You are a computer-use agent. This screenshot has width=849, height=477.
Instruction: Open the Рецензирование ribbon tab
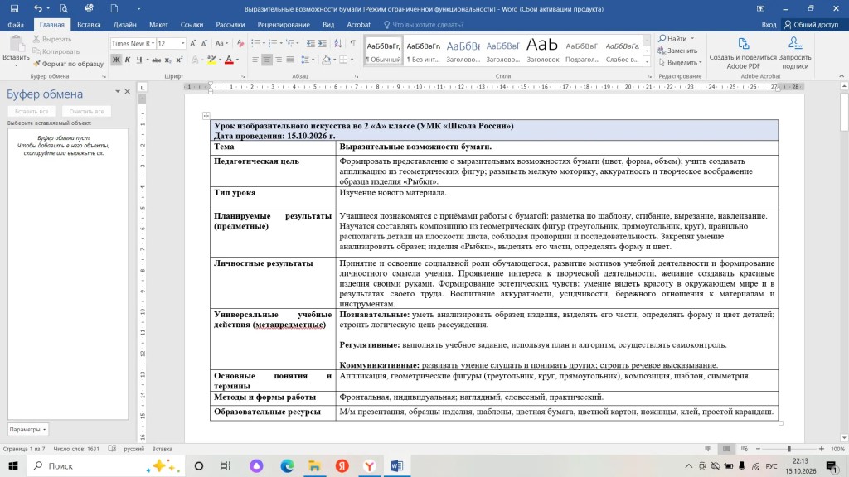[x=284, y=24]
